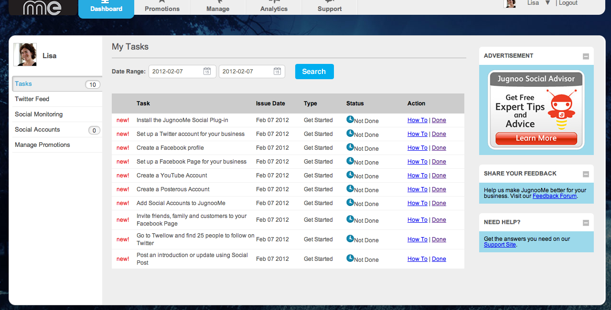This screenshot has height=310, width=611.
Task: Mark the Twellow follow task as Done
Action: (439, 239)
